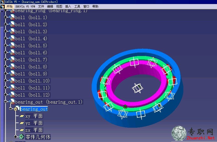Viewport: 217px width, 142px height.
Task: Open the 工具 menu
Action: pos(77,7)
